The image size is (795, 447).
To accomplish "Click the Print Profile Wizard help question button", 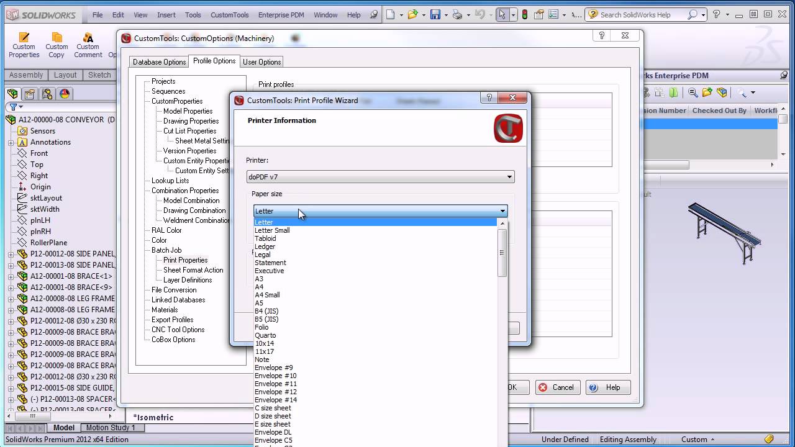I will tap(489, 97).
